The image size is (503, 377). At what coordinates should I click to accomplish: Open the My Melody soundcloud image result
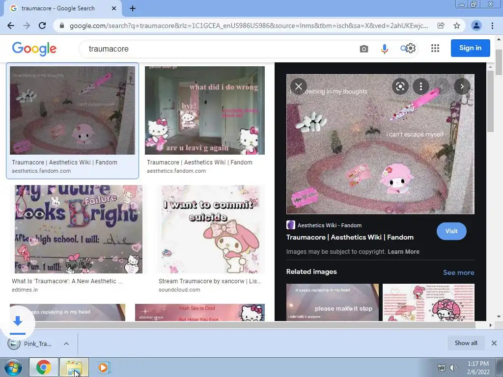211,229
